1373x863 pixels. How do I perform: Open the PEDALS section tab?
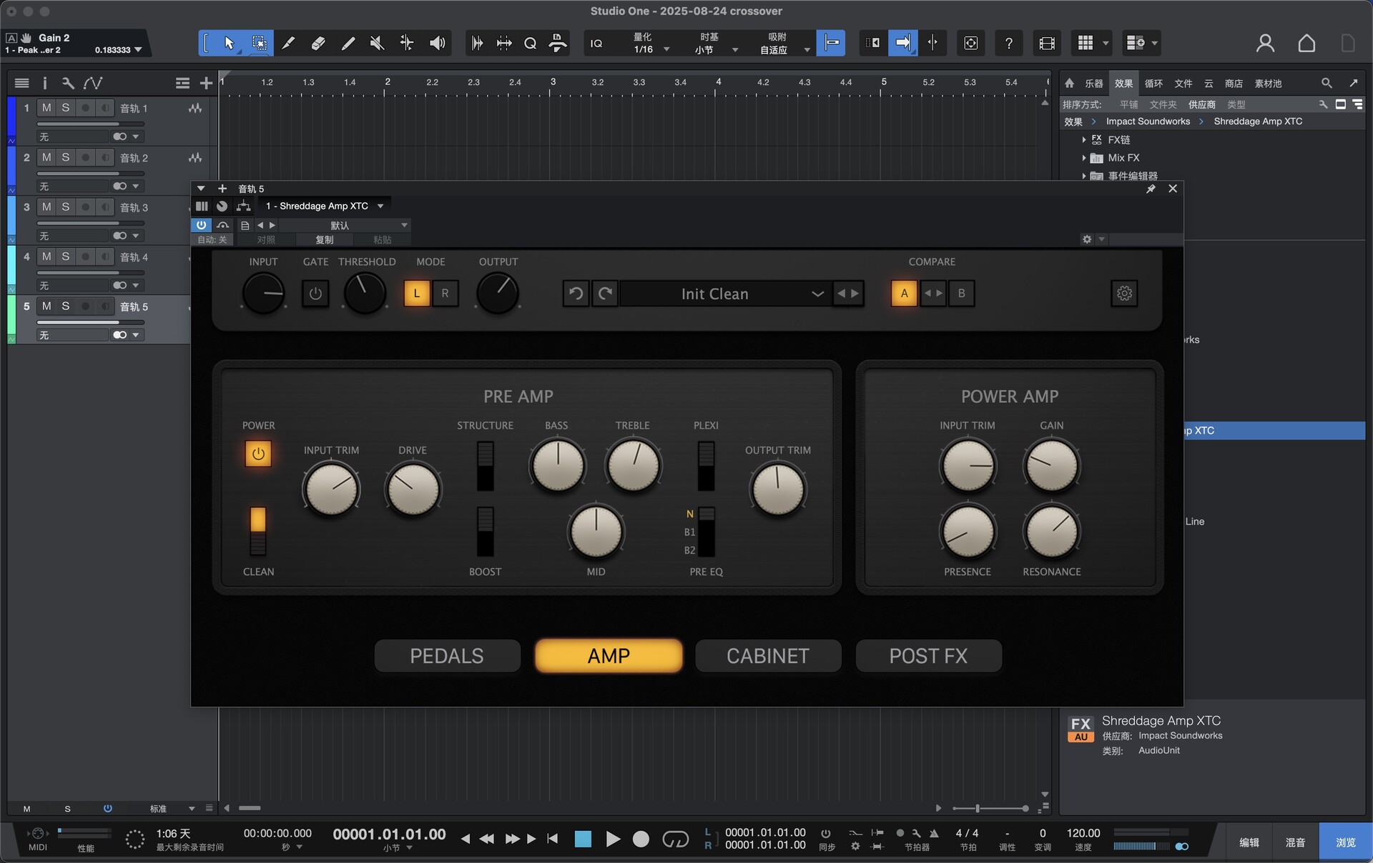click(x=447, y=656)
